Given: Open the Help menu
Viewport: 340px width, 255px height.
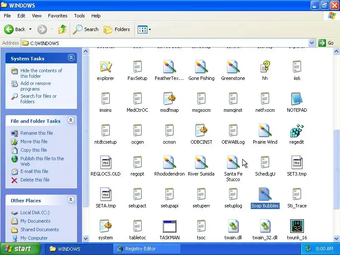Looking at the screenshot, I should [x=96, y=16].
